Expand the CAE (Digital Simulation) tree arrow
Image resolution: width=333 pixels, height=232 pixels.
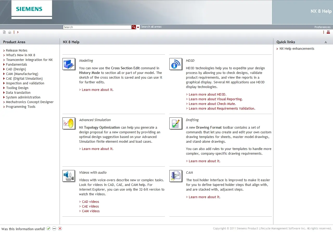4,79
